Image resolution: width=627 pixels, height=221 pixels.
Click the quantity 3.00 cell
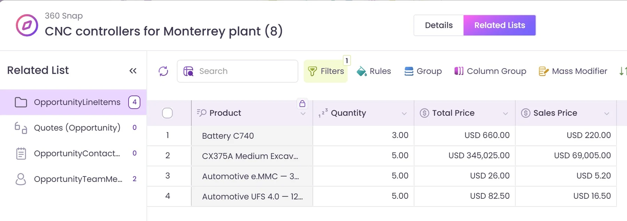click(x=363, y=135)
